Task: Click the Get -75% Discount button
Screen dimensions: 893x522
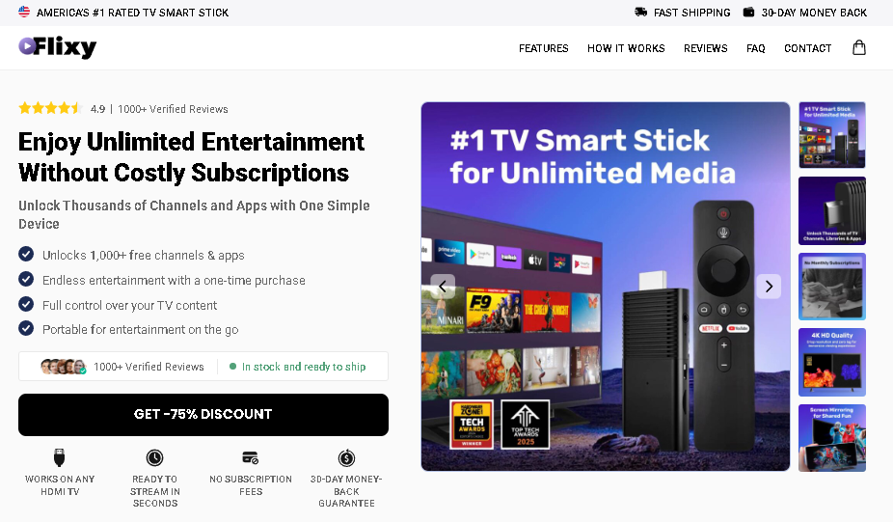Action: [203, 415]
